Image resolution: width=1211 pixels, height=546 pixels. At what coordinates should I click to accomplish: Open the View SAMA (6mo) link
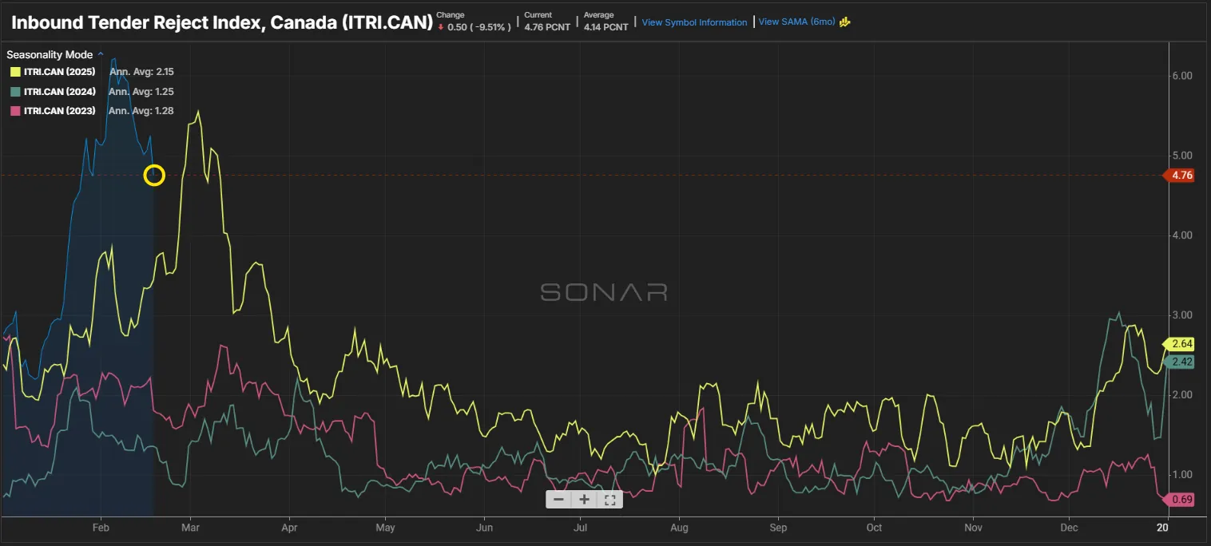click(796, 22)
